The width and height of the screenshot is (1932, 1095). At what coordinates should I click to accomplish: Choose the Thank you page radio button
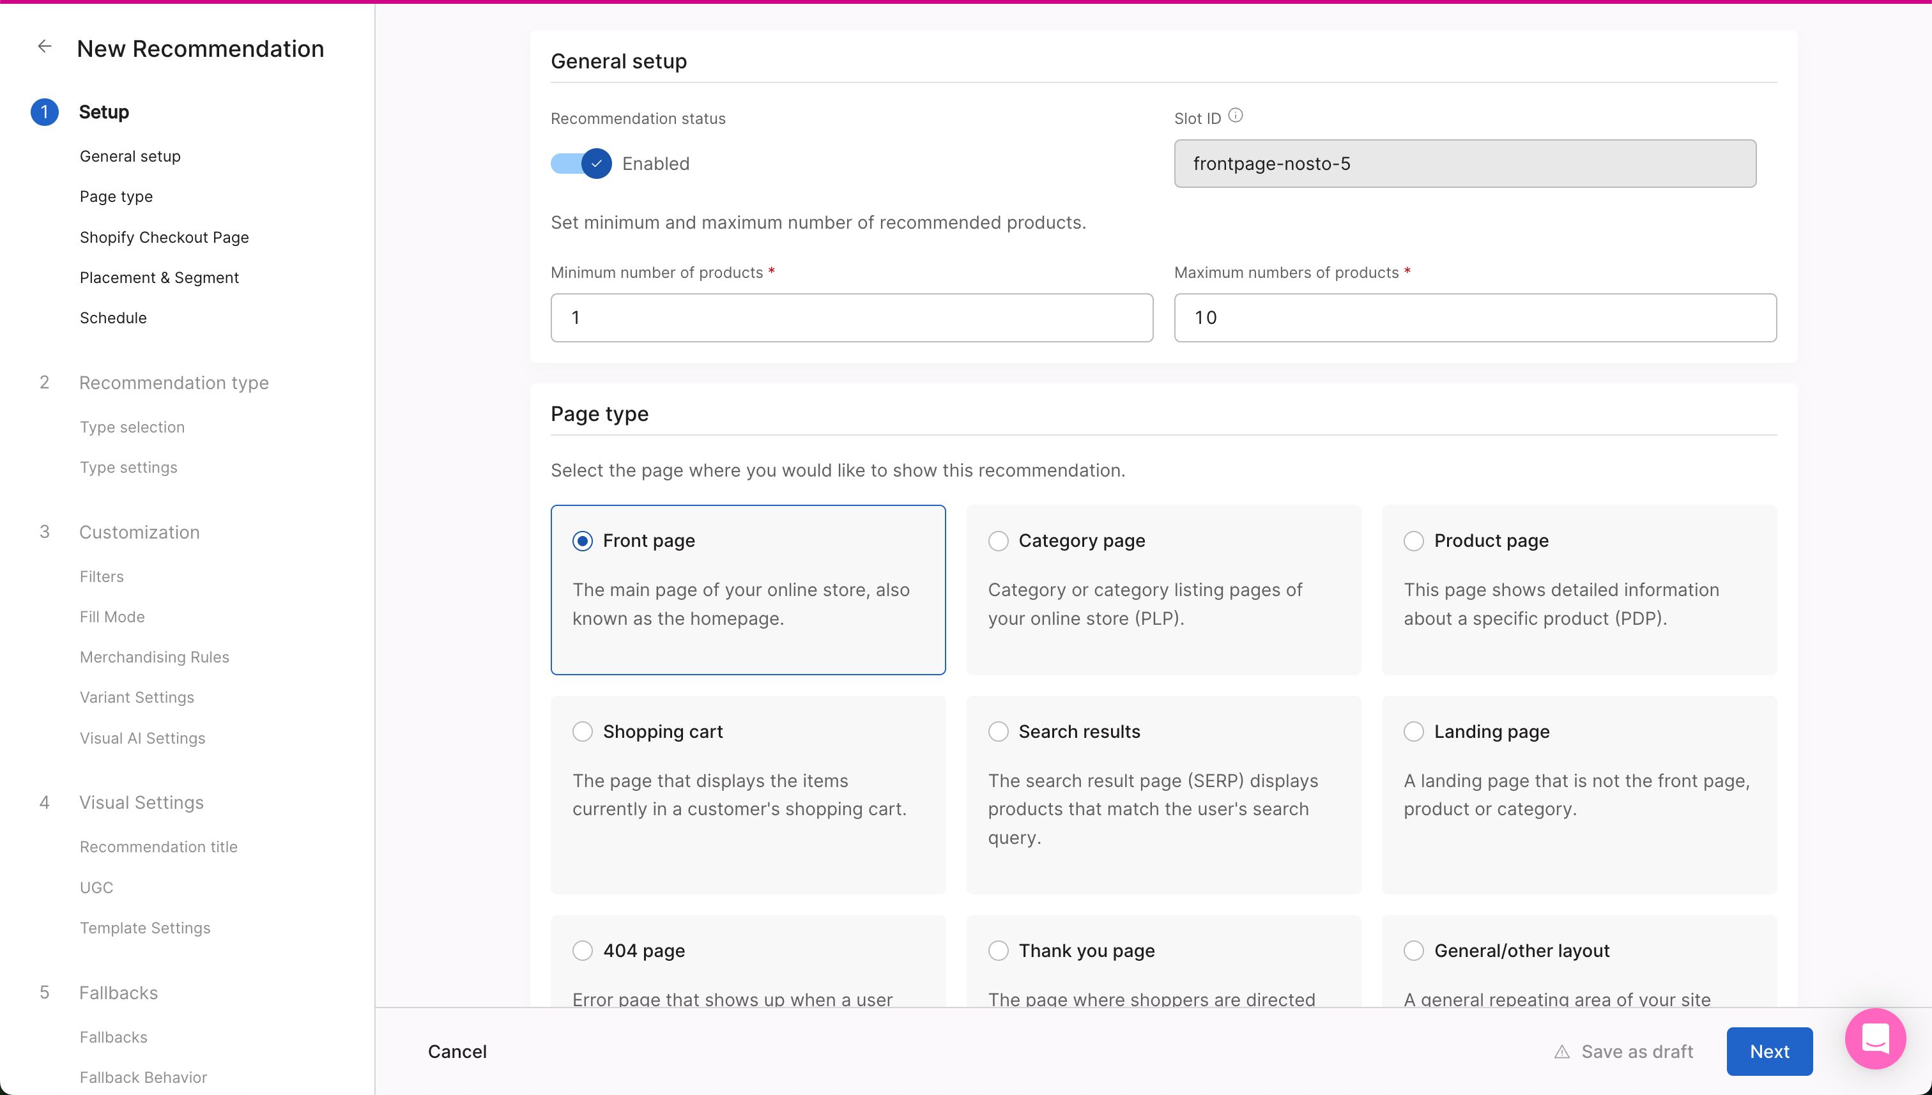(x=998, y=950)
